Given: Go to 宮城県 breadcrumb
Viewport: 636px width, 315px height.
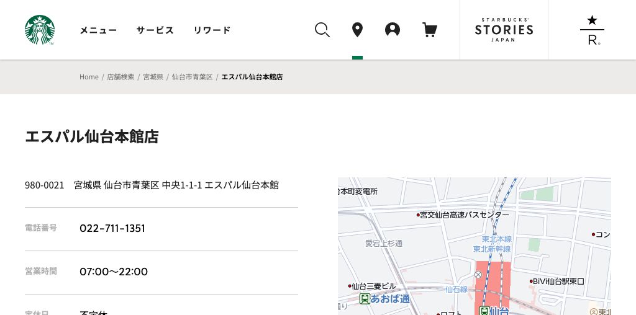Looking at the screenshot, I should click(x=153, y=77).
